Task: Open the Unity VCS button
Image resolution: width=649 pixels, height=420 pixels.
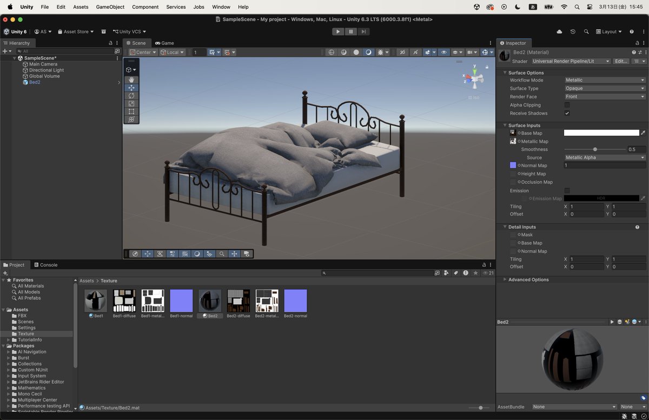Action: 129,32
